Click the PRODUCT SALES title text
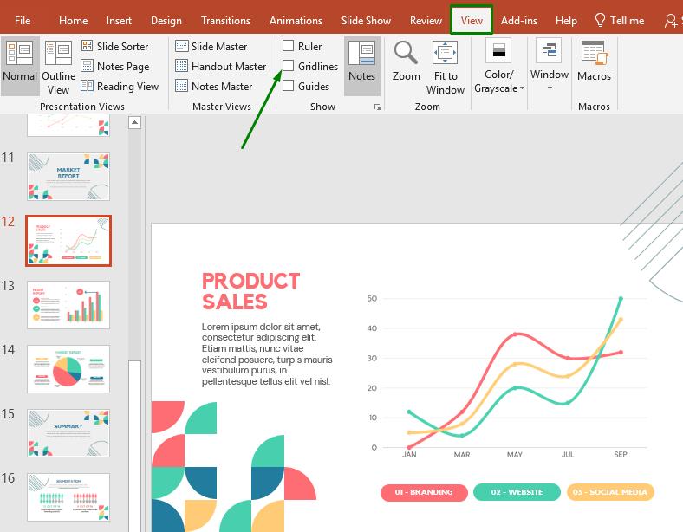This screenshot has height=532, width=683. click(x=250, y=291)
